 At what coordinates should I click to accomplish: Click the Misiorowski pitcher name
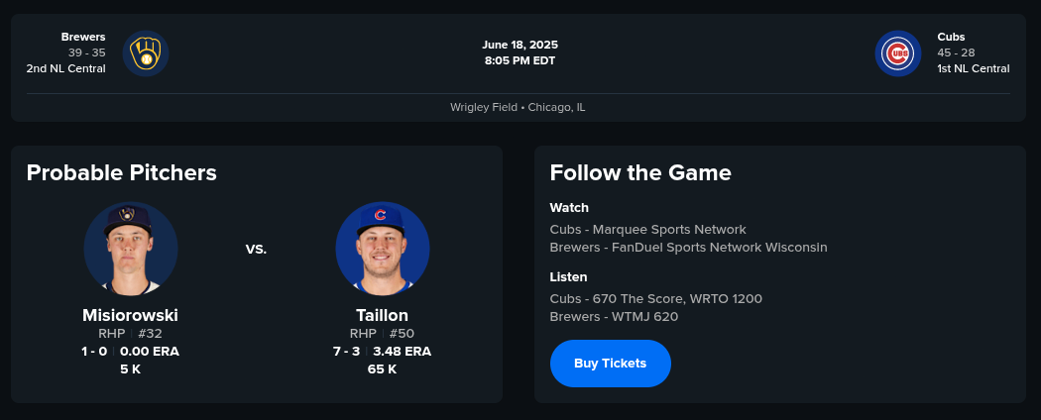click(130, 315)
